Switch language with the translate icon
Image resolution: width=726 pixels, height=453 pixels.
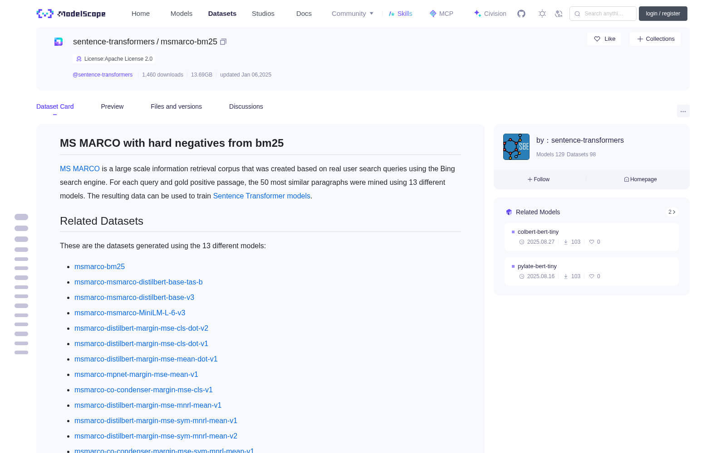coord(559,14)
